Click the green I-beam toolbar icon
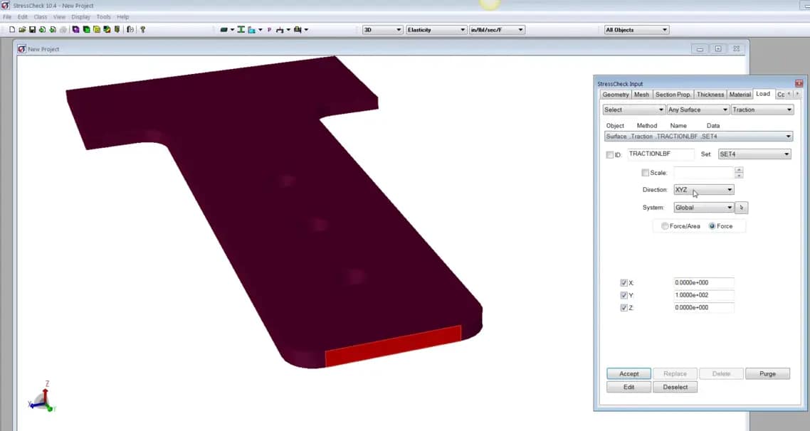Image resolution: width=810 pixels, height=431 pixels. 241,30
